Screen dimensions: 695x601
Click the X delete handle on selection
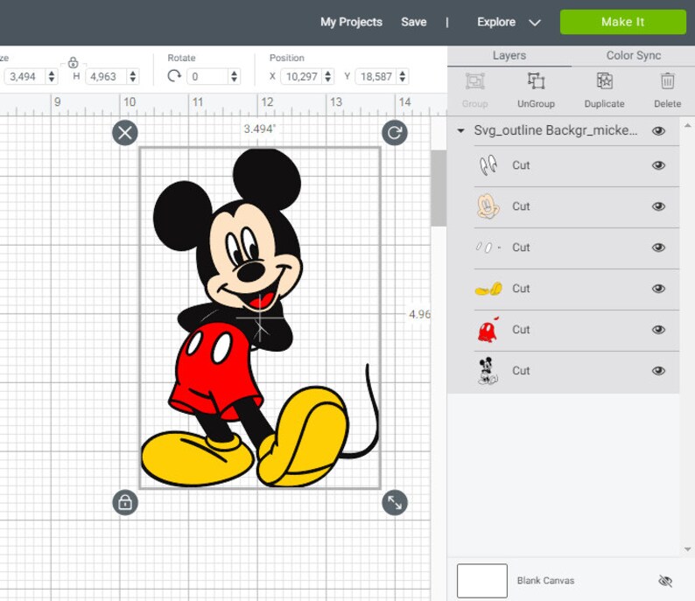point(125,132)
